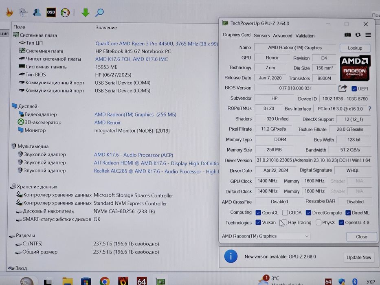
Task: Click the GPU-Z graphics card taskbar icon
Action: (160, 282)
